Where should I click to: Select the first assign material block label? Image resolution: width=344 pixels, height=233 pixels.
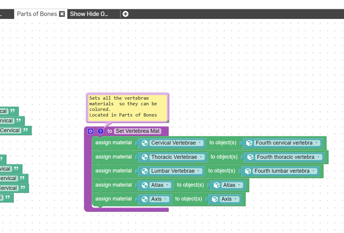click(113, 143)
